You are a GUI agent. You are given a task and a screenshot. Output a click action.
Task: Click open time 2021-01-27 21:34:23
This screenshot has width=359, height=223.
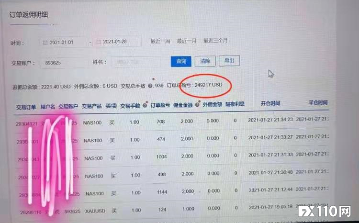click(270, 120)
